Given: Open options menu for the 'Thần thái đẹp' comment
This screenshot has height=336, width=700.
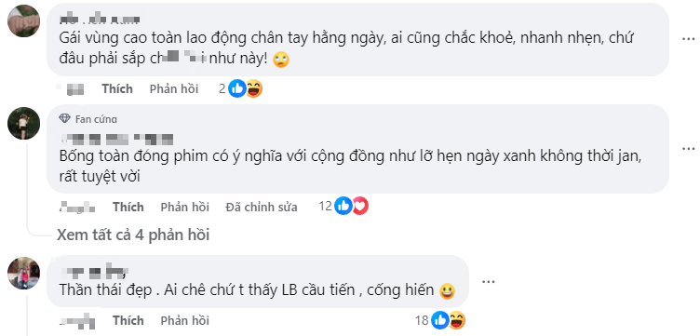Looking at the screenshot, I should [x=489, y=282].
